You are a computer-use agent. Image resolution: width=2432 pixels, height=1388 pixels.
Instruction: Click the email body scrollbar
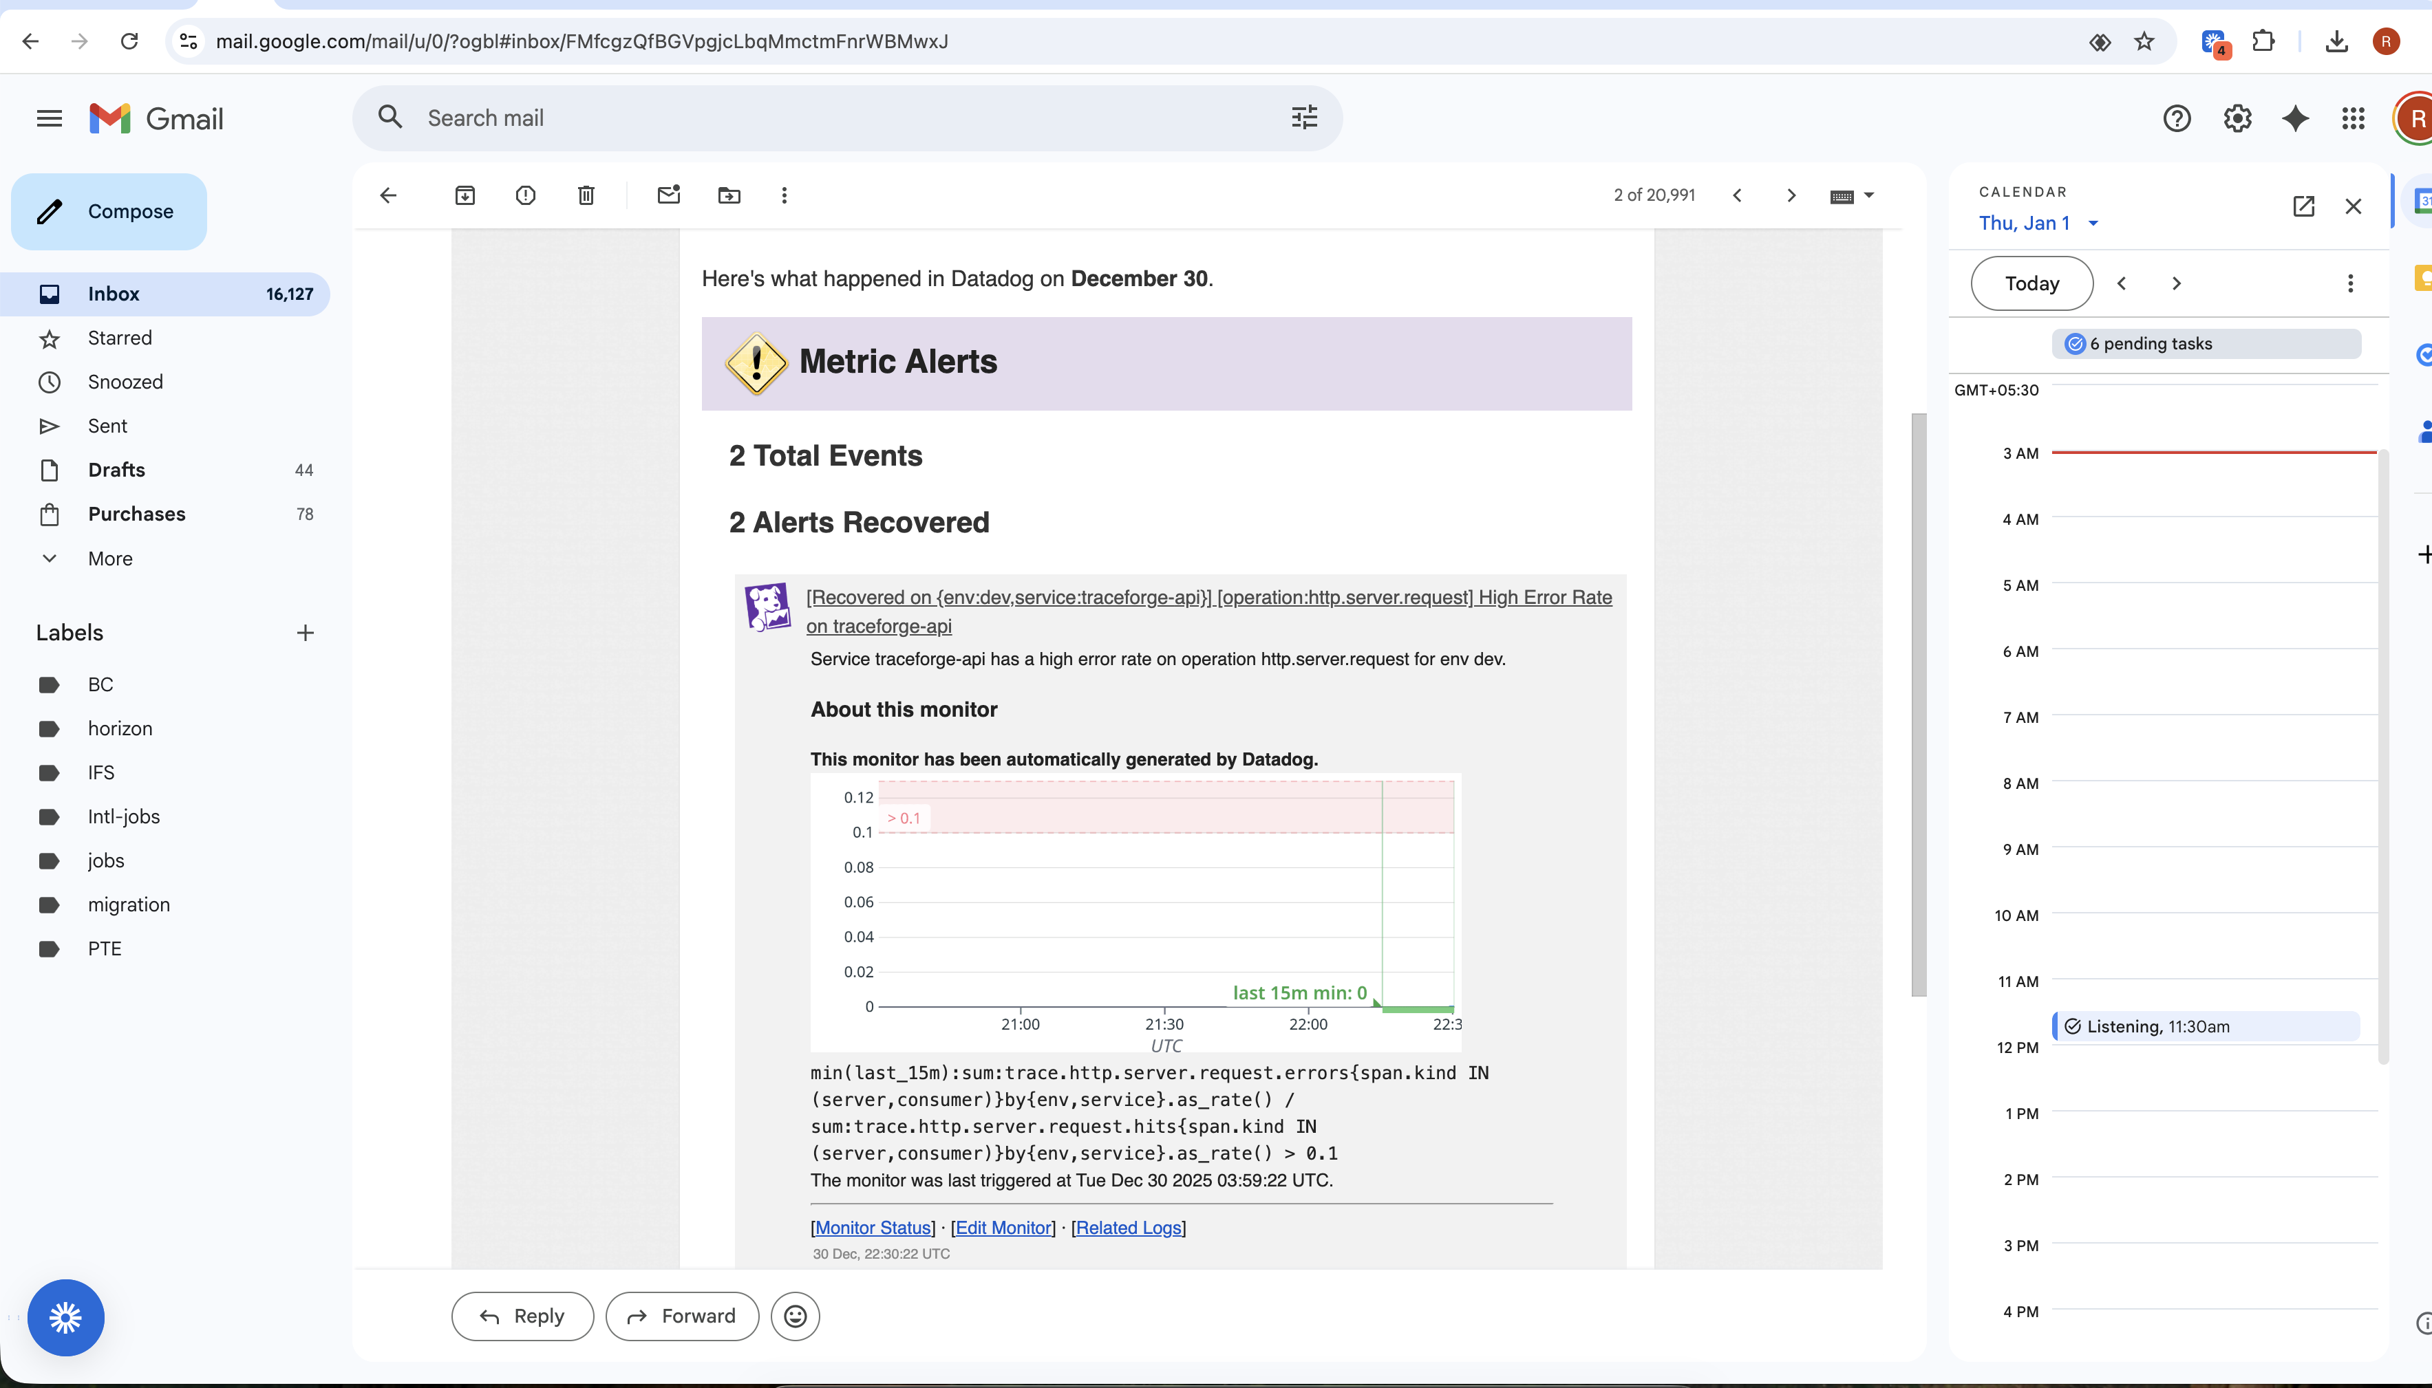pyautogui.click(x=1918, y=706)
